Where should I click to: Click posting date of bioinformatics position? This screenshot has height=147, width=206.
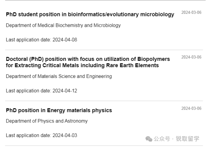(x=191, y=13)
